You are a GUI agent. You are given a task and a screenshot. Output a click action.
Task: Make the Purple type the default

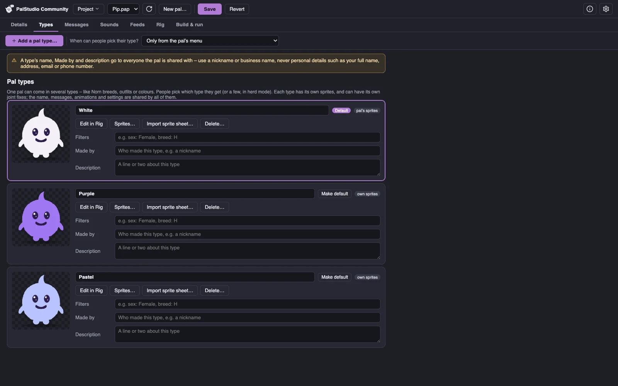[x=334, y=194]
